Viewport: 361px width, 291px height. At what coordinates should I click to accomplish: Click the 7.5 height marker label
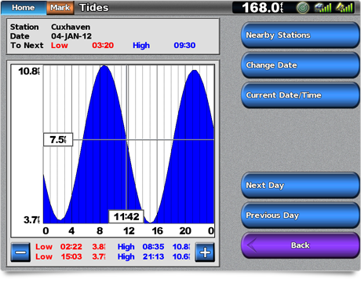(58, 139)
